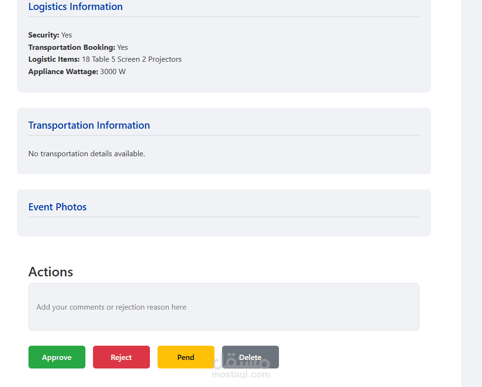The height and width of the screenshot is (387, 482).
Task: Set the request to Pend
Action: (x=185, y=357)
